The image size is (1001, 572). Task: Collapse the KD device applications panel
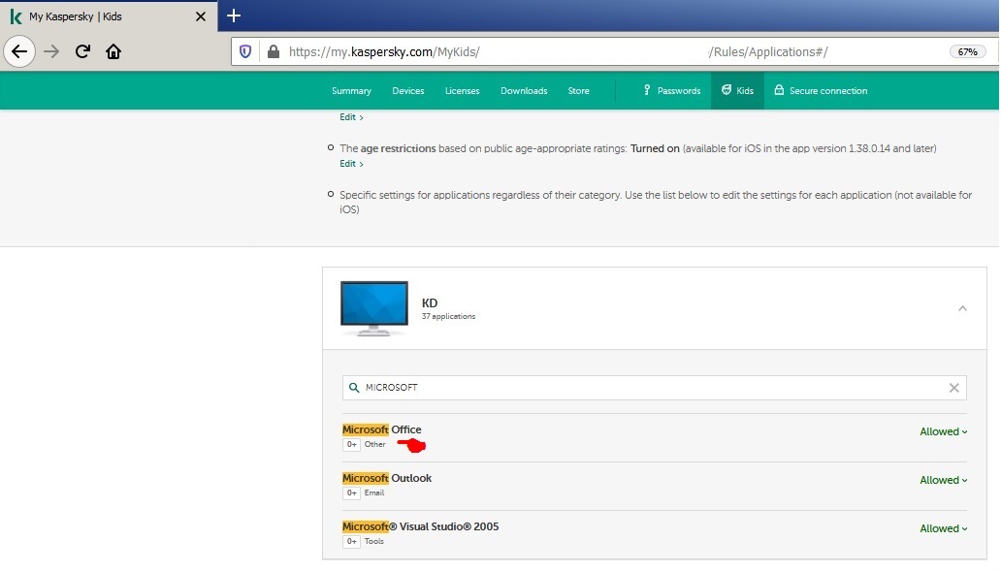pos(963,308)
